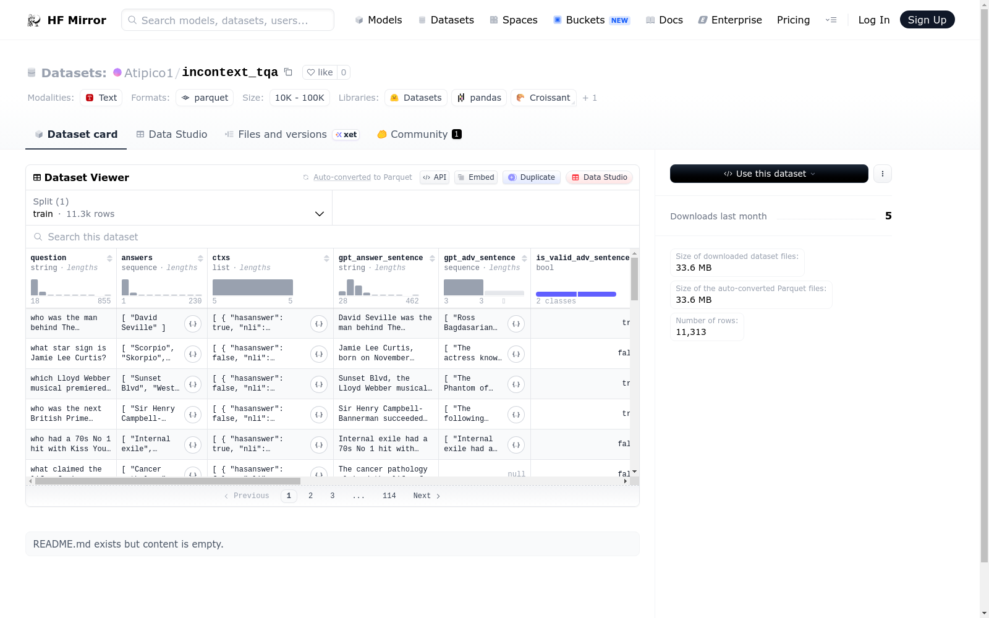
Task: Open the Docs link
Action: pyautogui.click(x=664, y=20)
